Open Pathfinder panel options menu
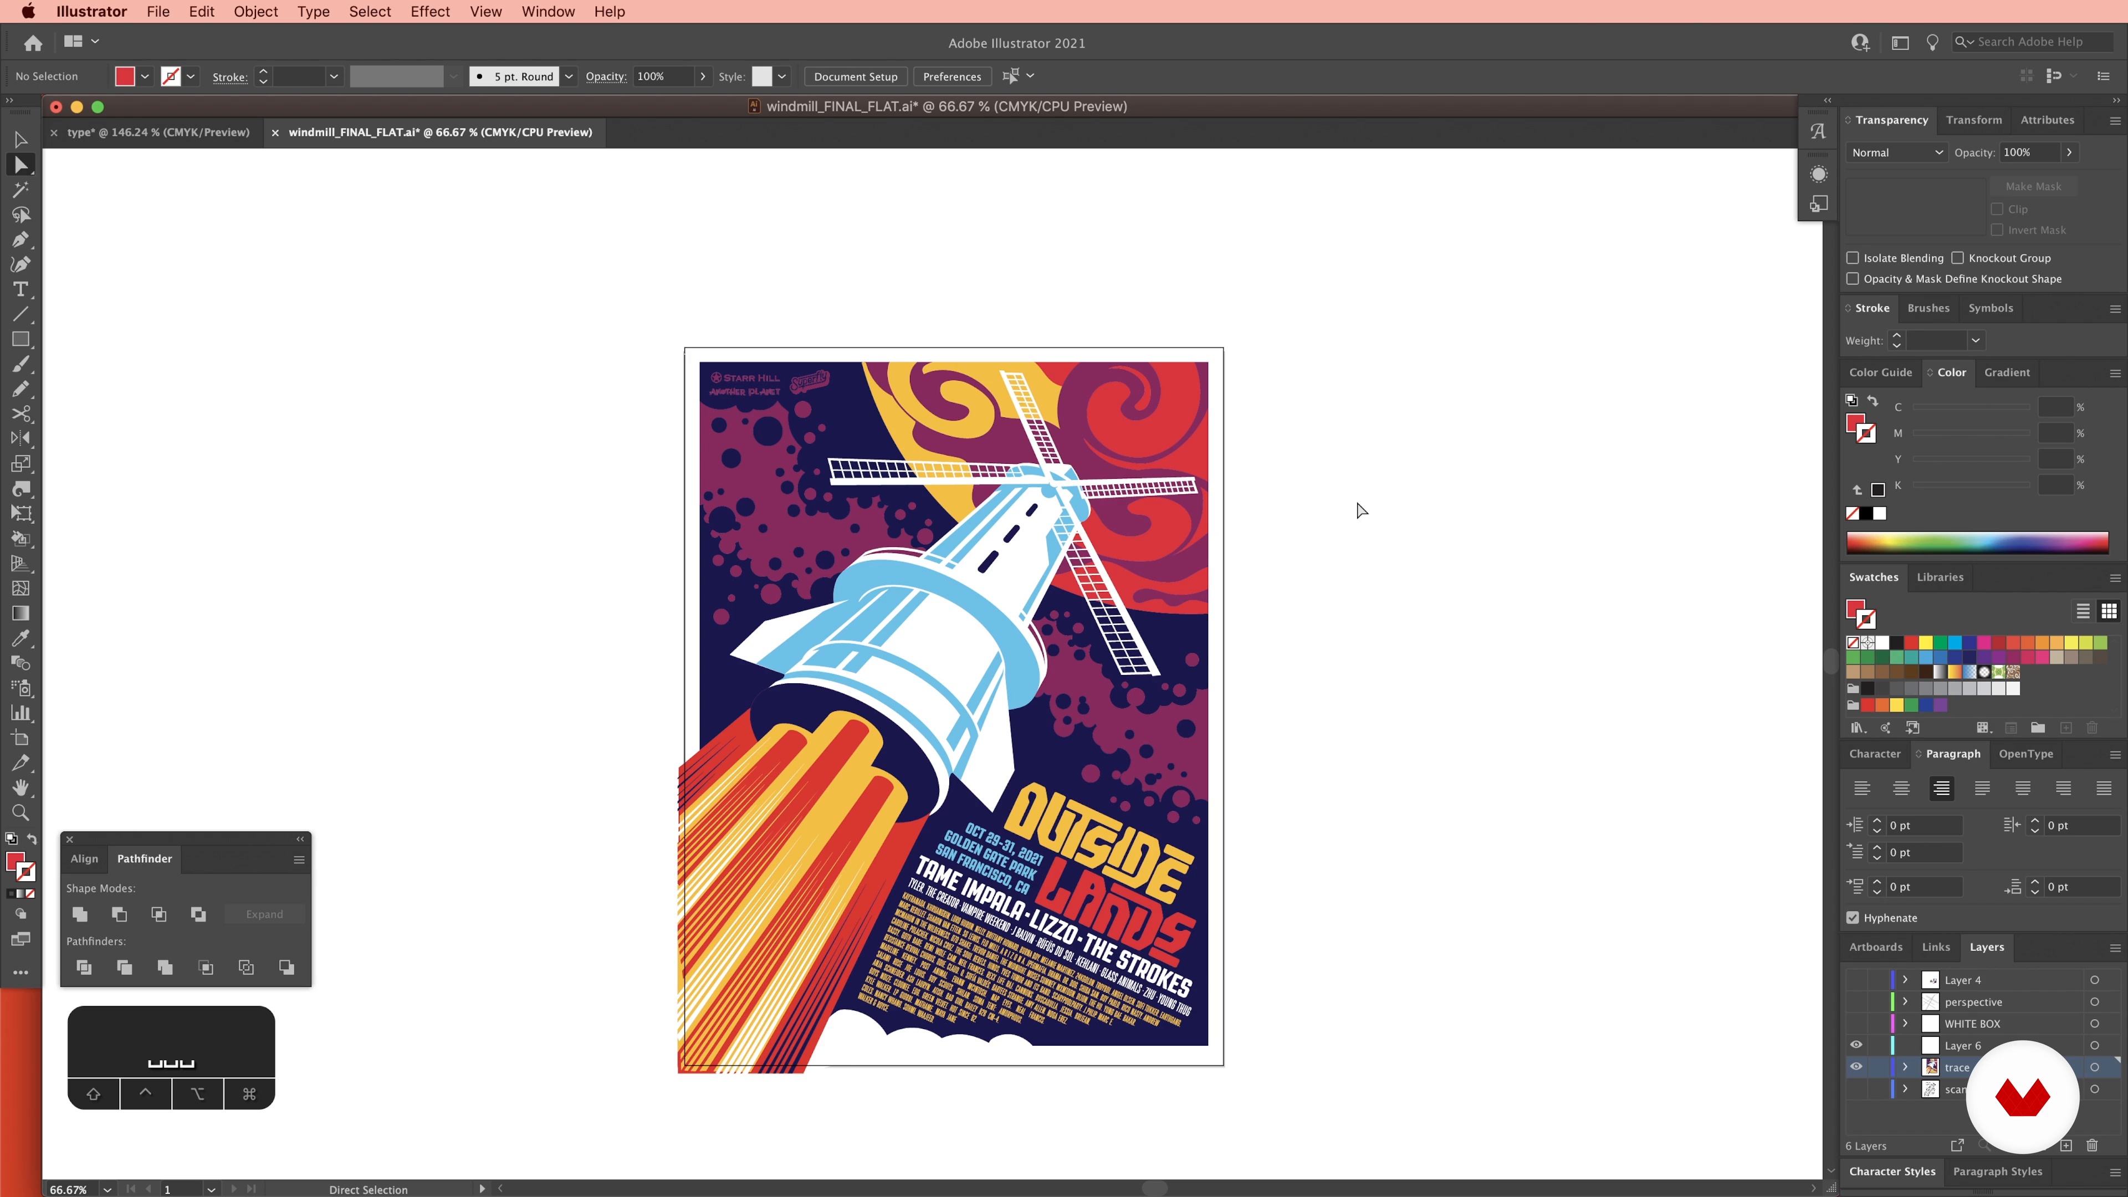2128x1197 pixels. click(x=299, y=859)
